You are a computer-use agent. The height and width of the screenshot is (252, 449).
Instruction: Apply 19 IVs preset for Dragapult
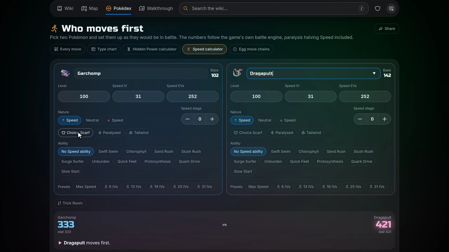point(329,187)
